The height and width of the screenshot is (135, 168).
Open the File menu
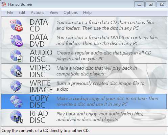click(10, 13)
